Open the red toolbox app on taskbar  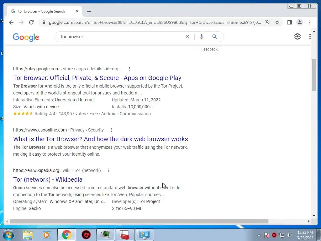coord(125,235)
